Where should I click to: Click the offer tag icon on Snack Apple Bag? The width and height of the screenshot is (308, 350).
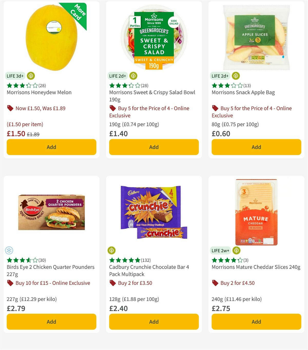215,108
